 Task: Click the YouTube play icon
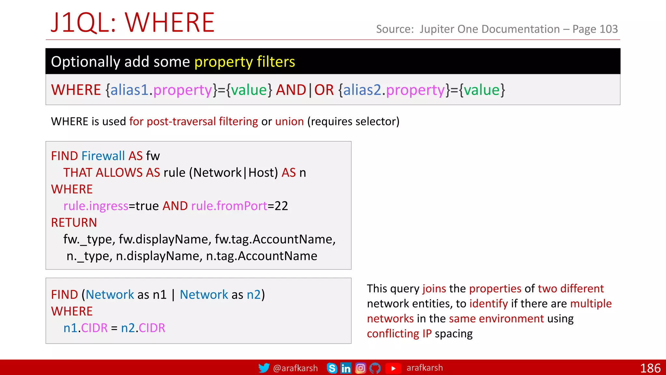(x=393, y=368)
